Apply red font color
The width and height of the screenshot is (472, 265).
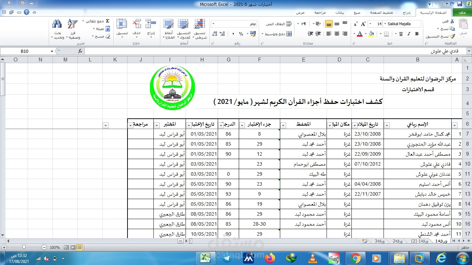[360, 34]
